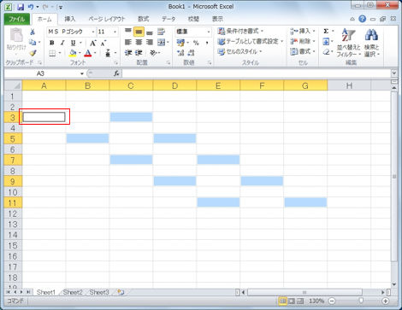Viewport: 402px width, 310px height.
Task: Open the Name Box dropdown arrow
Action: click(x=82, y=73)
